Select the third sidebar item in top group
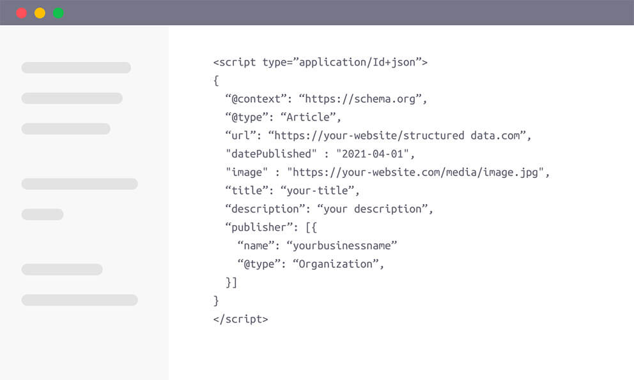The width and height of the screenshot is (634, 380). pyautogui.click(x=66, y=129)
